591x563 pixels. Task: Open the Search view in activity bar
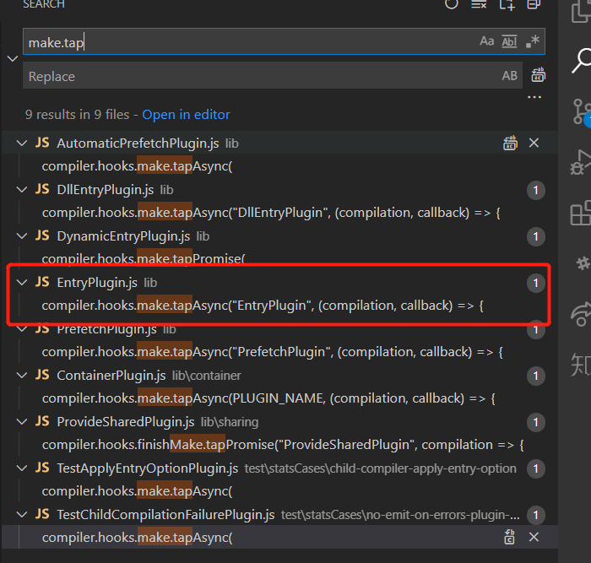click(582, 60)
